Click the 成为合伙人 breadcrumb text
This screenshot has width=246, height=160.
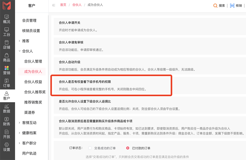click(x=95, y=5)
